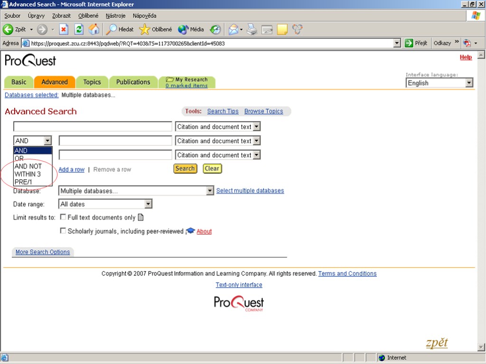Expand the All dates date range dropdown
486x364 pixels.
(x=149, y=204)
